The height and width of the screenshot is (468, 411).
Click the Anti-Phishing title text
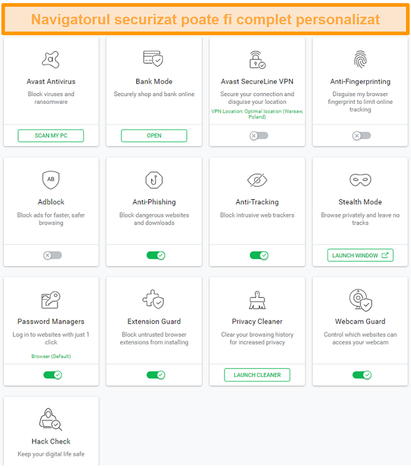coord(154,202)
